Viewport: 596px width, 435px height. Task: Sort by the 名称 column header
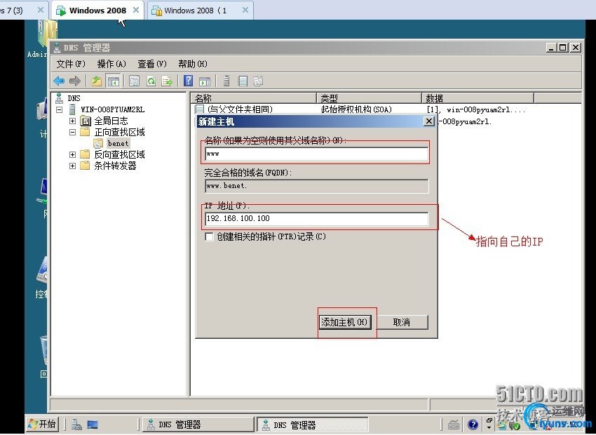(x=254, y=98)
